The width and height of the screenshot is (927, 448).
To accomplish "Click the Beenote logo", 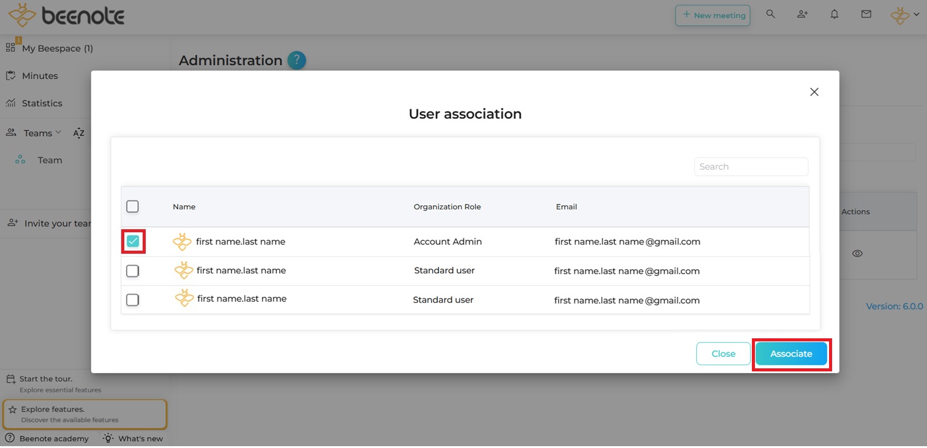I will click(66, 15).
